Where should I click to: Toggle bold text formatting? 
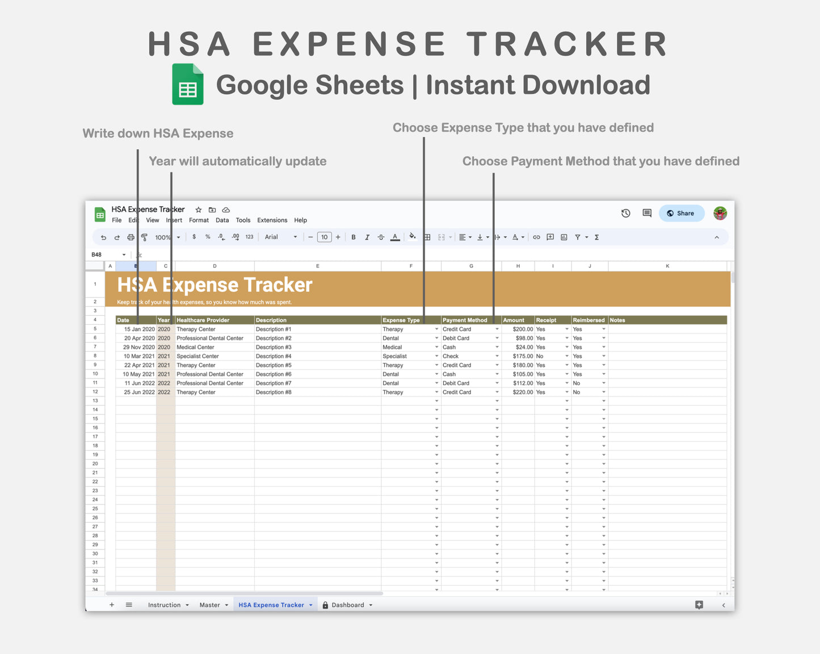click(353, 237)
